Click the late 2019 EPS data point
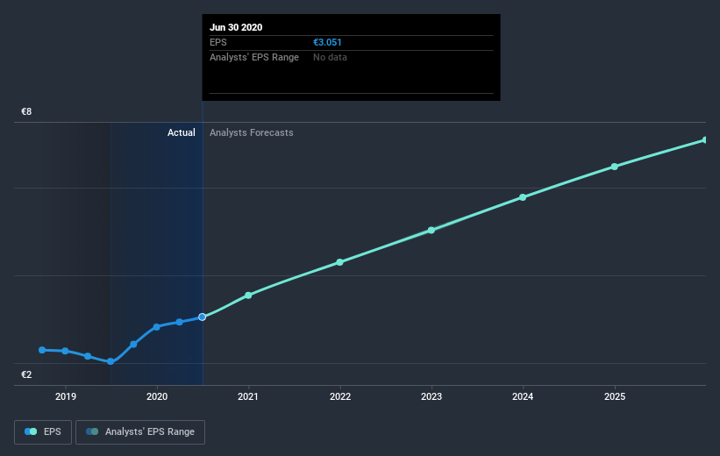The width and height of the screenshot is (720, 456). click(133, 344)
